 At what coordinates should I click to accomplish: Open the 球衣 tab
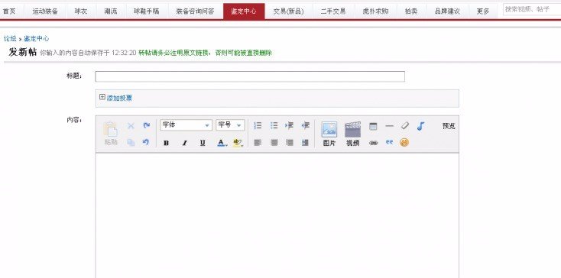(x=81, y=11)
